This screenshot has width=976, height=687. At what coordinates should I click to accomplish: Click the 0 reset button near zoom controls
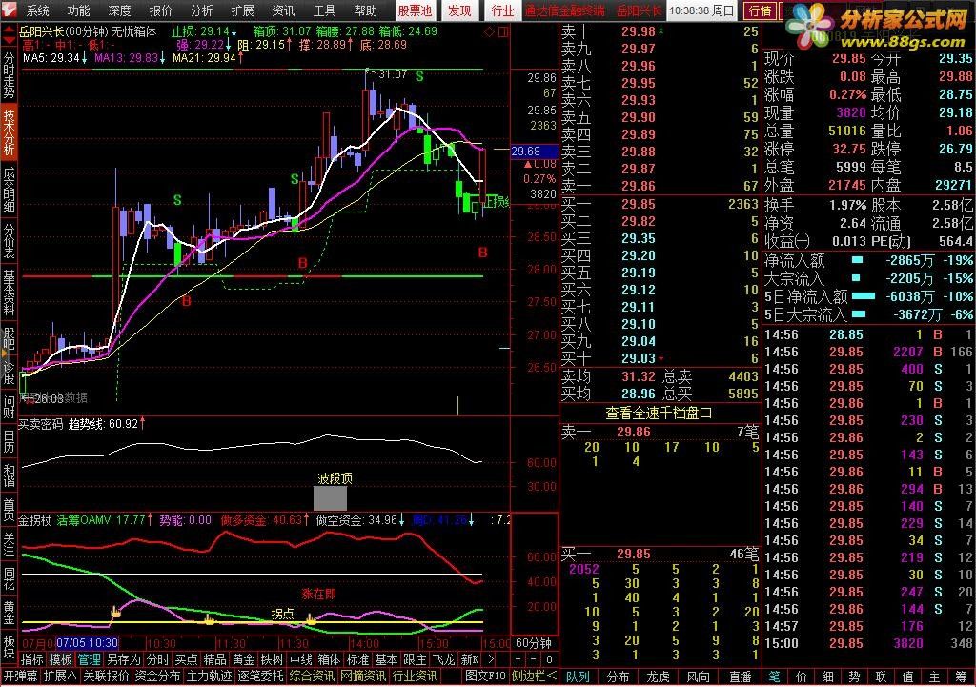[549, 659]
